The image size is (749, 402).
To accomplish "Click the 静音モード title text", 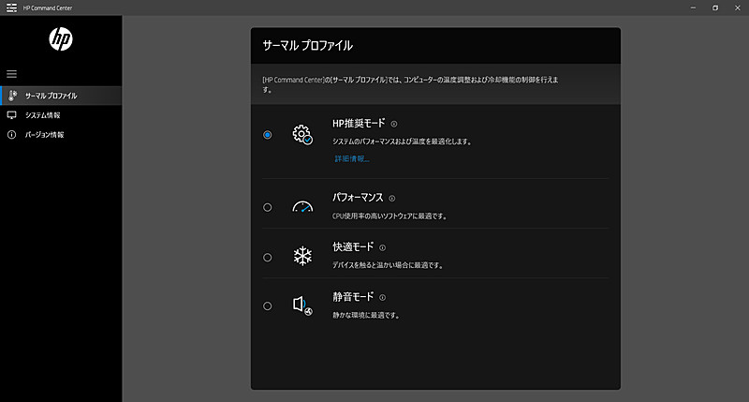I will [x=353, y=296].
